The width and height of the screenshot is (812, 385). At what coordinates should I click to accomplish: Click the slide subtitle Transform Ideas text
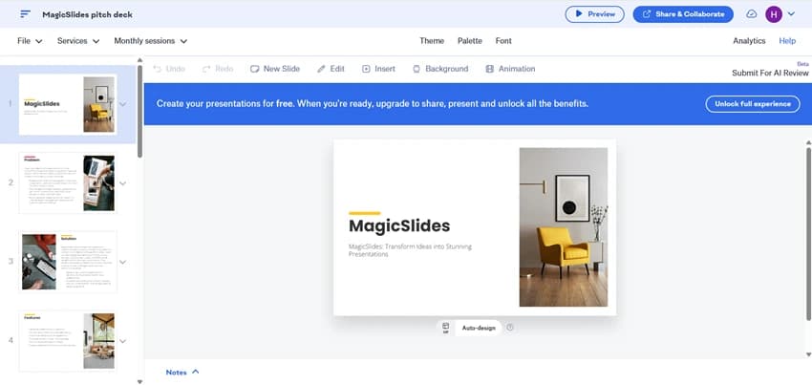(410, 250)
